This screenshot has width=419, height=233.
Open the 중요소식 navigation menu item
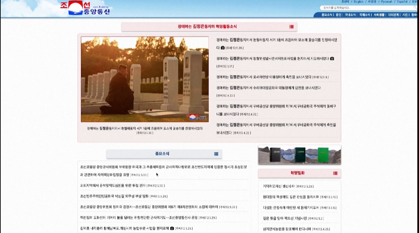(327, 15)
